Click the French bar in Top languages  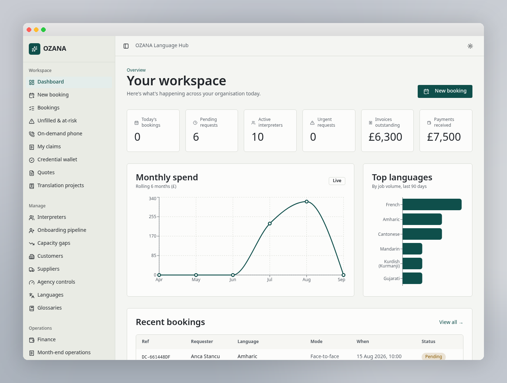pyautogui.click(x=432, y=204)
